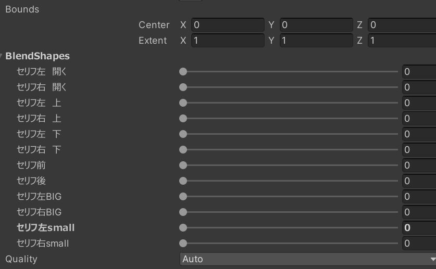Click the BlendShapes section header label

(38, 56)
